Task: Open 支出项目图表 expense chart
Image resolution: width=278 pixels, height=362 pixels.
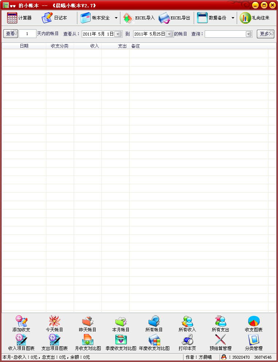Action: pyautogui.click(x=54, y=342)
